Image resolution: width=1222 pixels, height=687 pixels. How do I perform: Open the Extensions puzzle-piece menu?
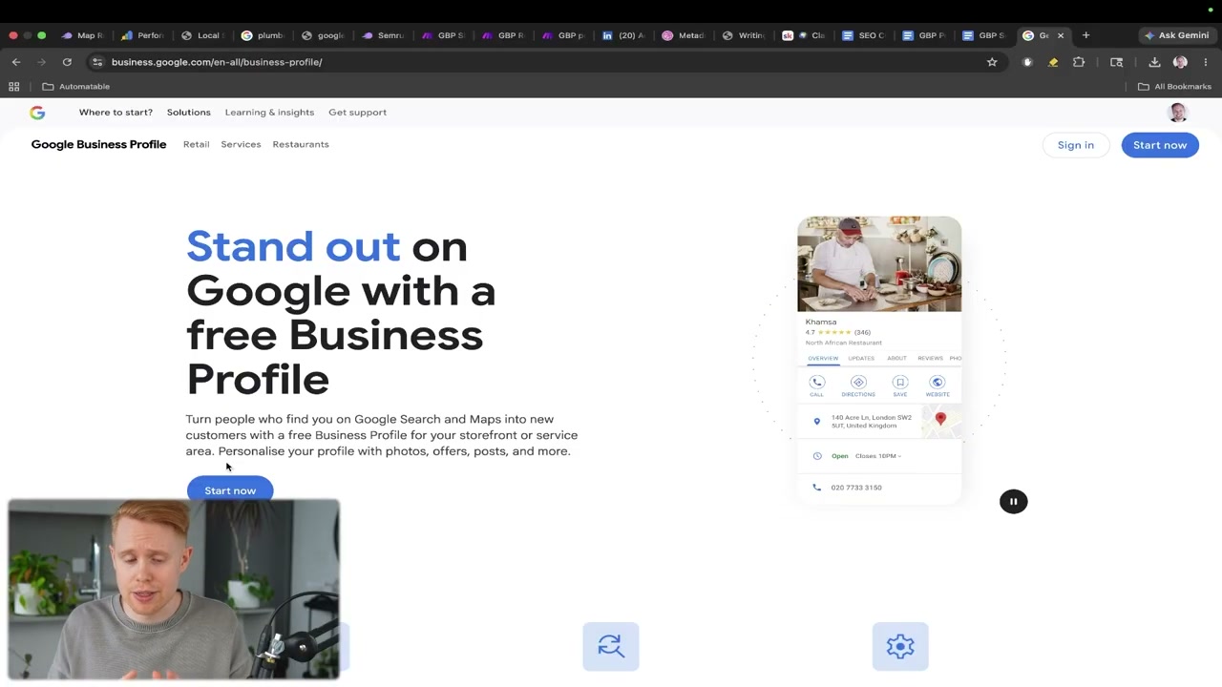pyautogui.click(x=1079, y=62)
